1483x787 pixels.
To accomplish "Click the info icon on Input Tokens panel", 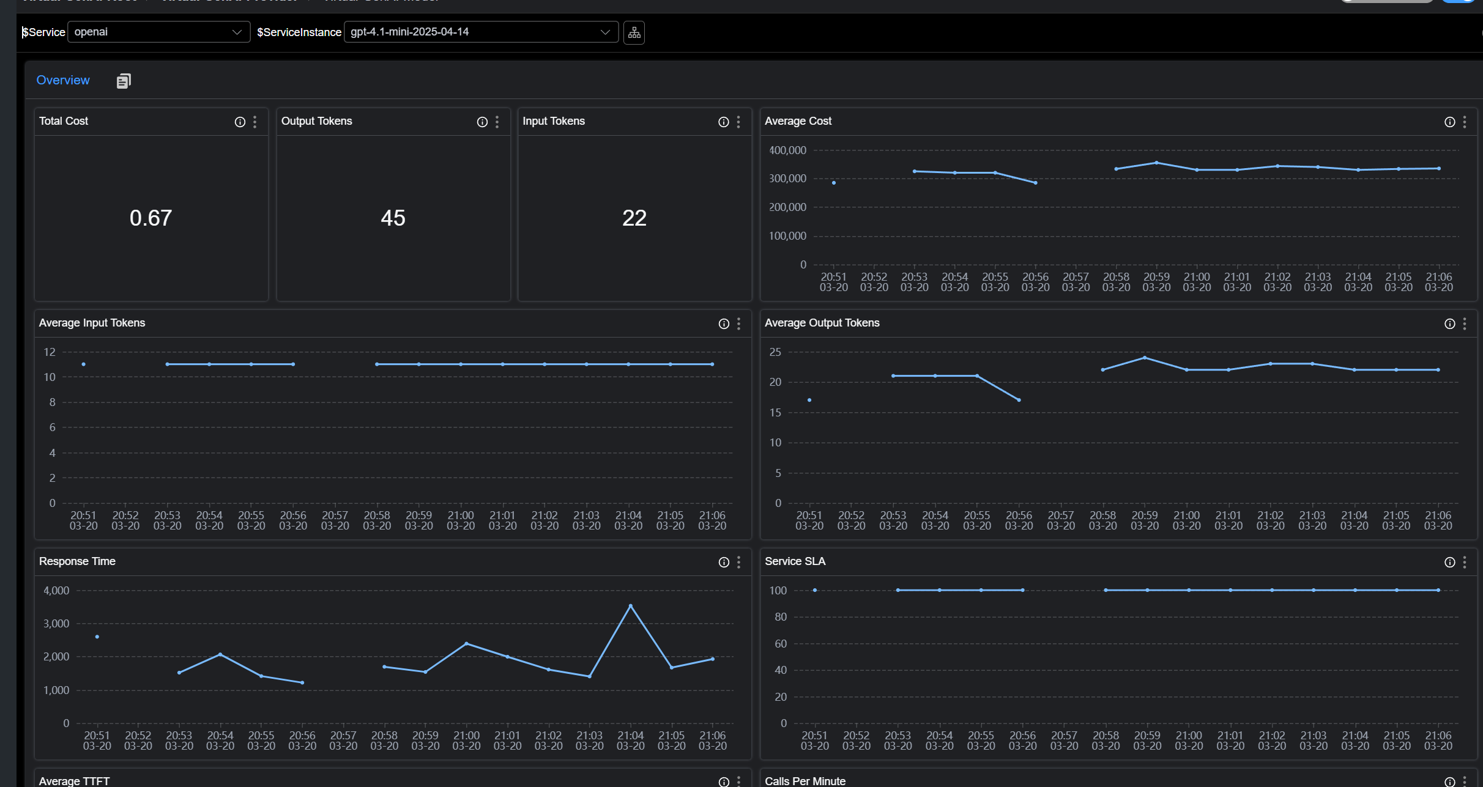I will [724, 122].
